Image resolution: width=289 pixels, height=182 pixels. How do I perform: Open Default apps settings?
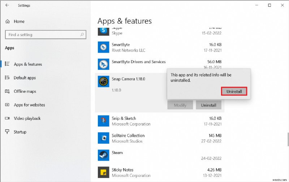tap(25, 78)
